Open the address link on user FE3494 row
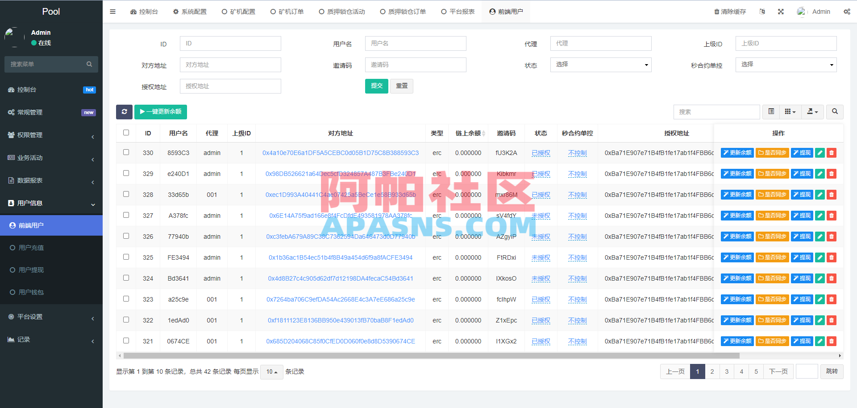The image size is (857, 408). (340, 257)
